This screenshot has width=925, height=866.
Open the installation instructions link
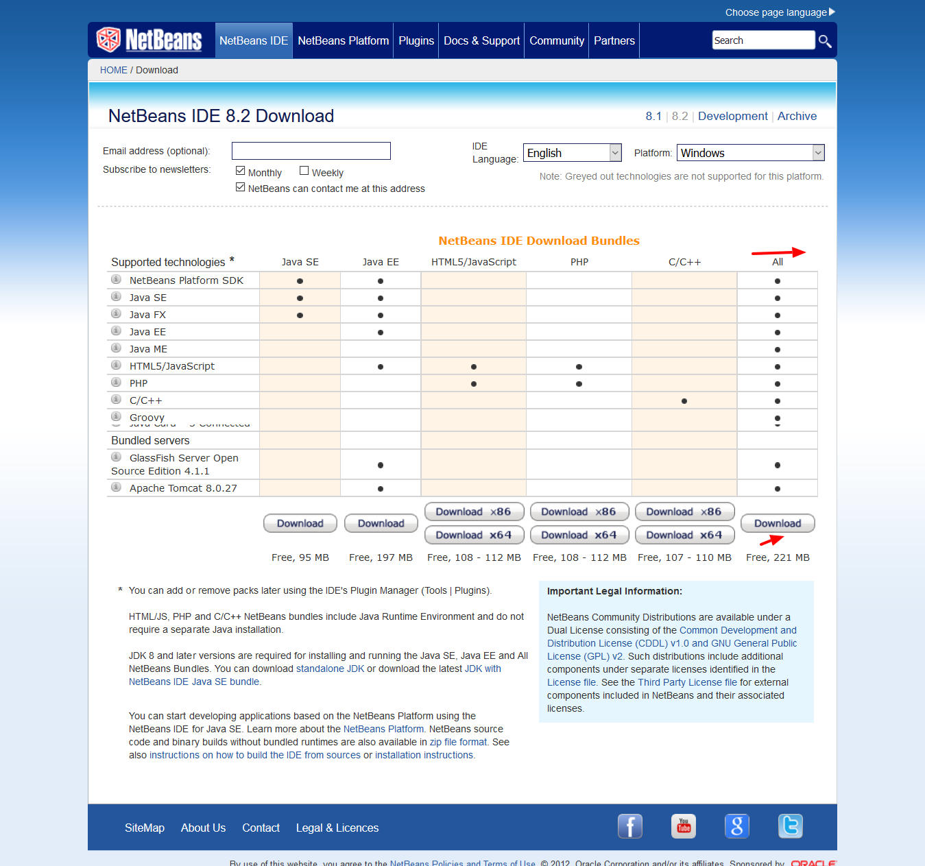(x=424, y=755)
